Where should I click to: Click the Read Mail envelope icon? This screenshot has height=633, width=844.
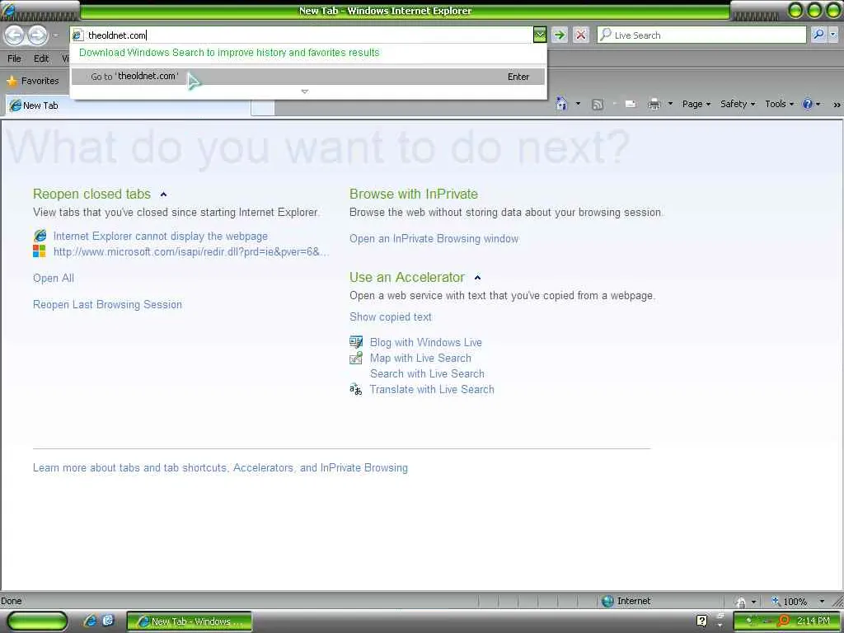631,104
